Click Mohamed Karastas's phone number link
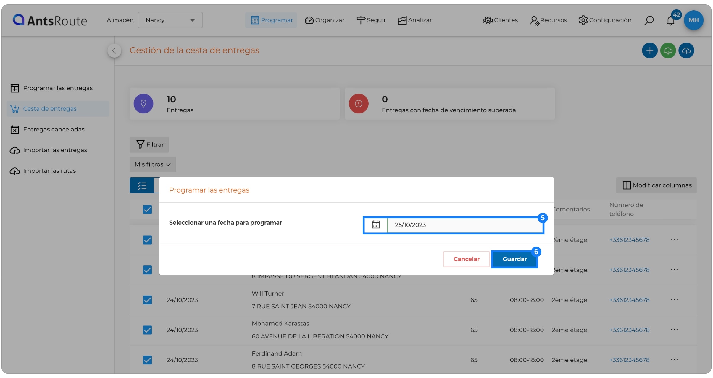The width and height of the screenshot is (713, 378). tap(629, 330)
